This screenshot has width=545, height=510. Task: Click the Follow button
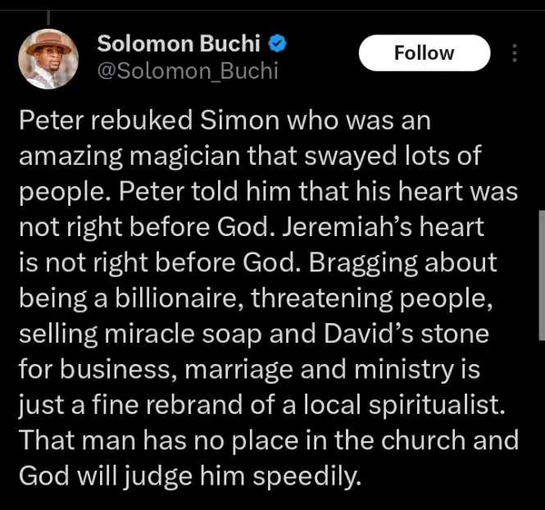coord(424,53)
